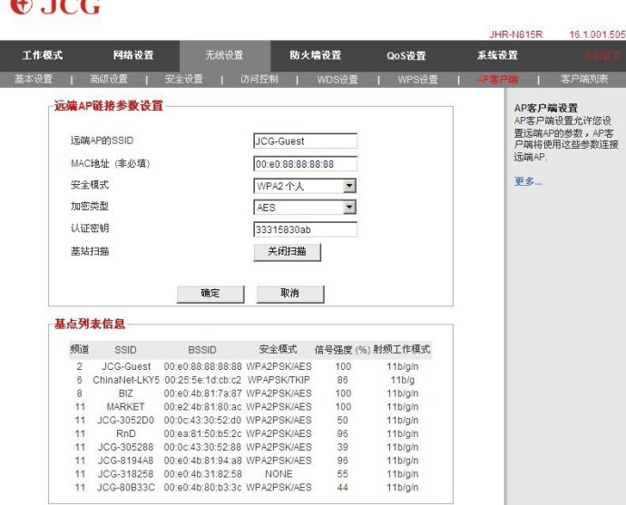
Task: Open the 网络设置 main menu
Action: 133,55
